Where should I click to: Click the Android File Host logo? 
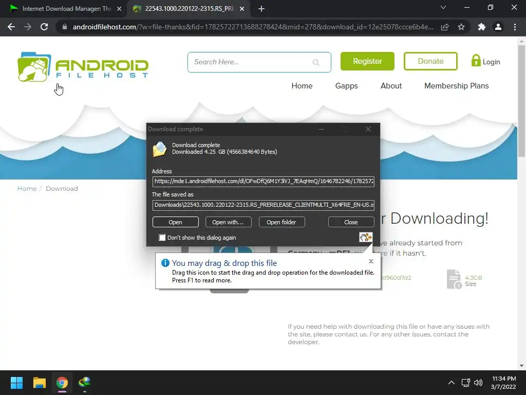click(83, 67)
